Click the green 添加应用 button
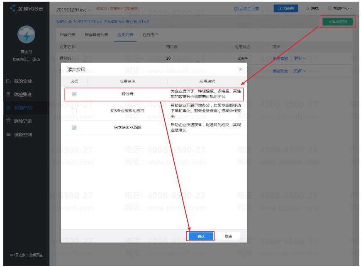 (x=337, y=22)
